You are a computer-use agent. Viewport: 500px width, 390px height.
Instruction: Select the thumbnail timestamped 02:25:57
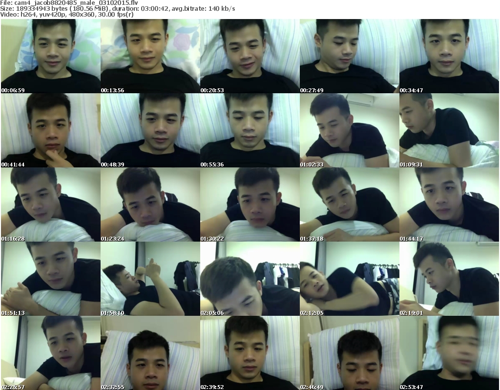click(51, 353)
